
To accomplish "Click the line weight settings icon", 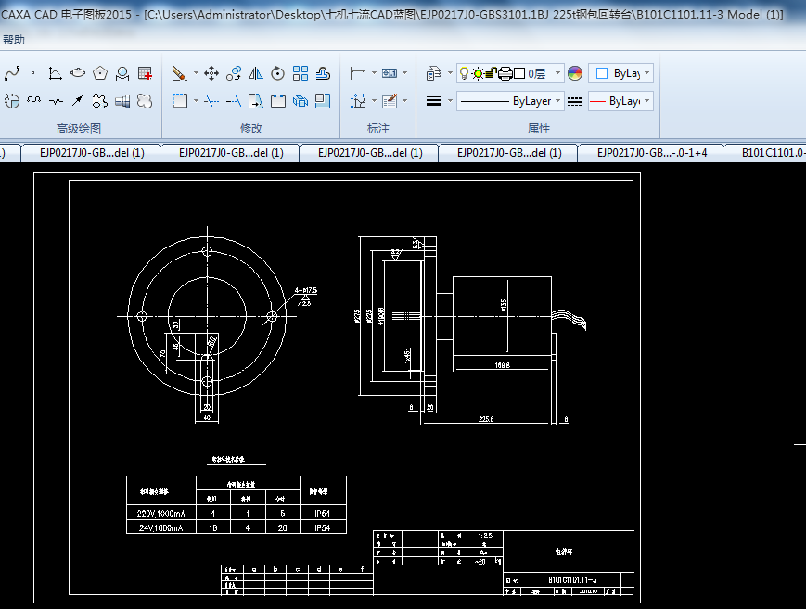I will click(433, 101).
